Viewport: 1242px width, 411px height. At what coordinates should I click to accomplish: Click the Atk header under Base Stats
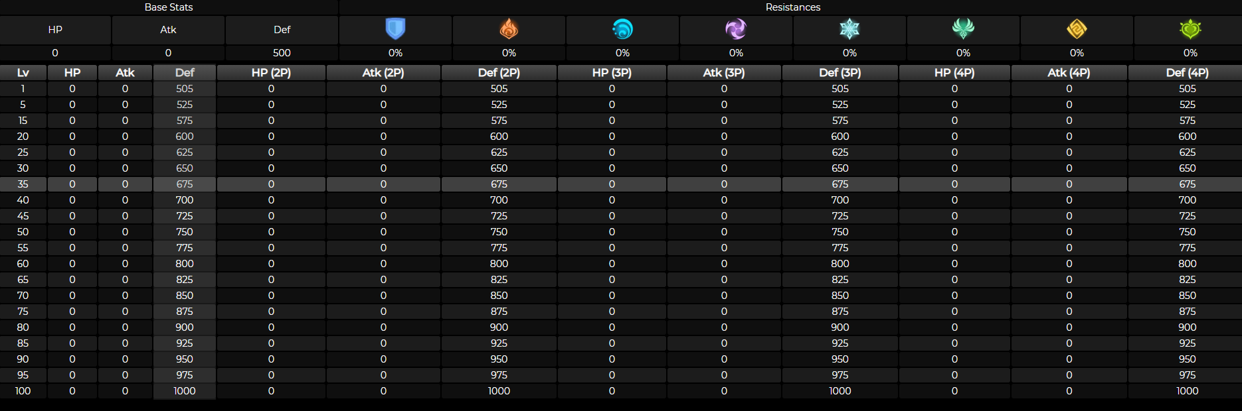point(168,30)
